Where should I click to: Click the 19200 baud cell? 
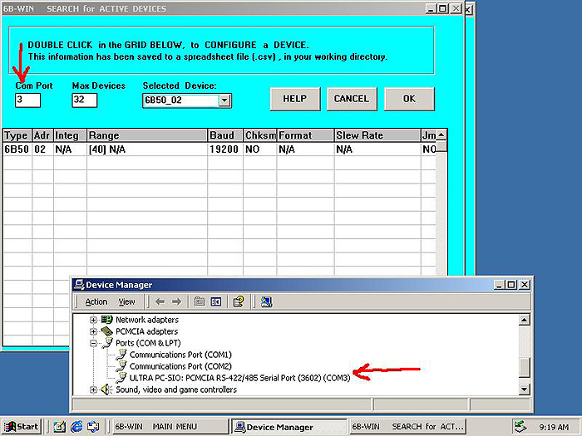pos(225,149)
